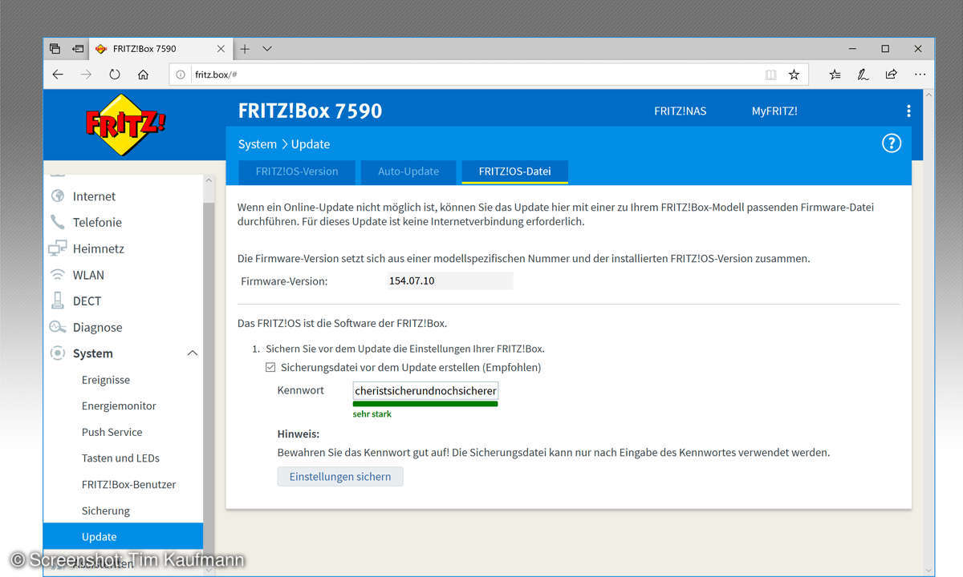Screen dimensions: 963x577
Task: Click System in the breadcrumb
Action: (x=257, y=144)
